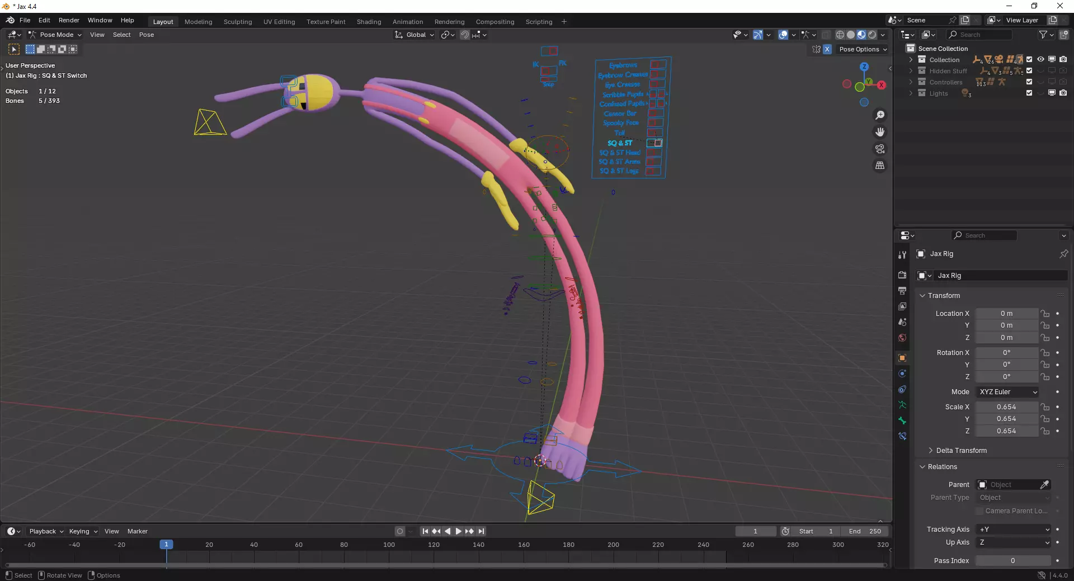Select material preview viewport shading
Image resolution: width=1074 pixels, height=581 pixels.
(x=861, y=35)
